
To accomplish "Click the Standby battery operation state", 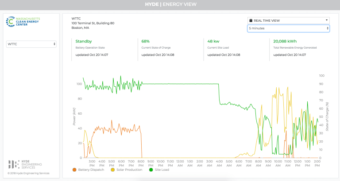I will click(x=84, y=41).
